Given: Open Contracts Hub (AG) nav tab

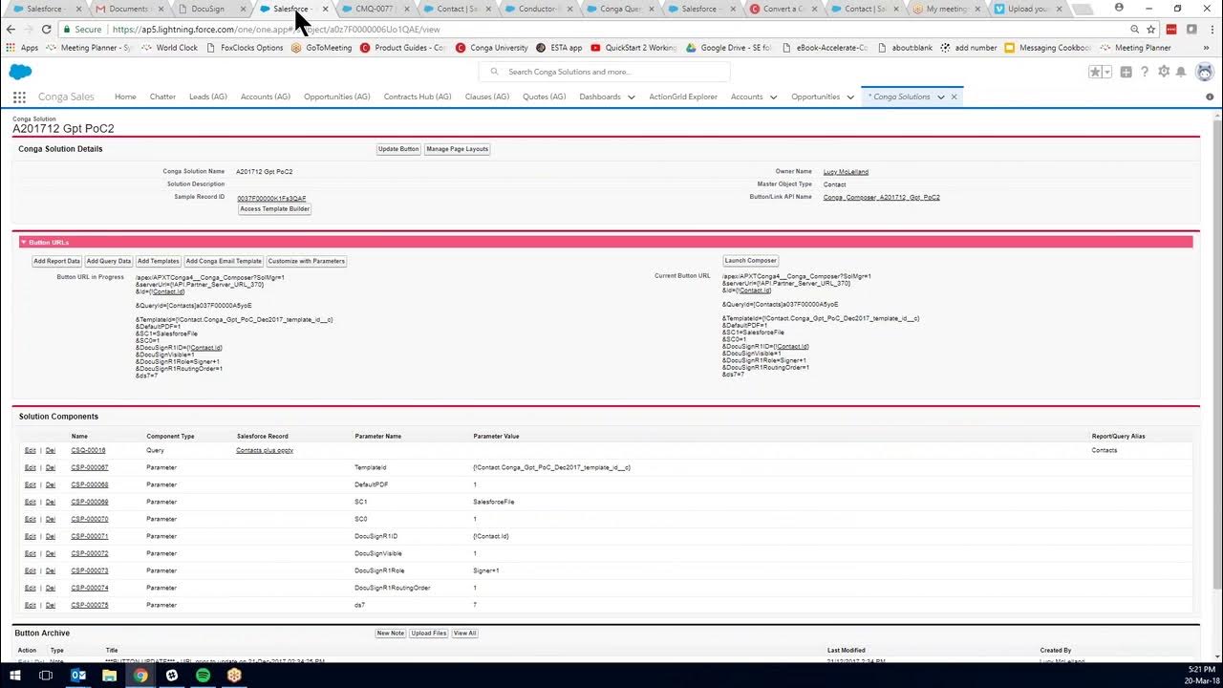Looking at the screenshot, I should click(418, 97).
